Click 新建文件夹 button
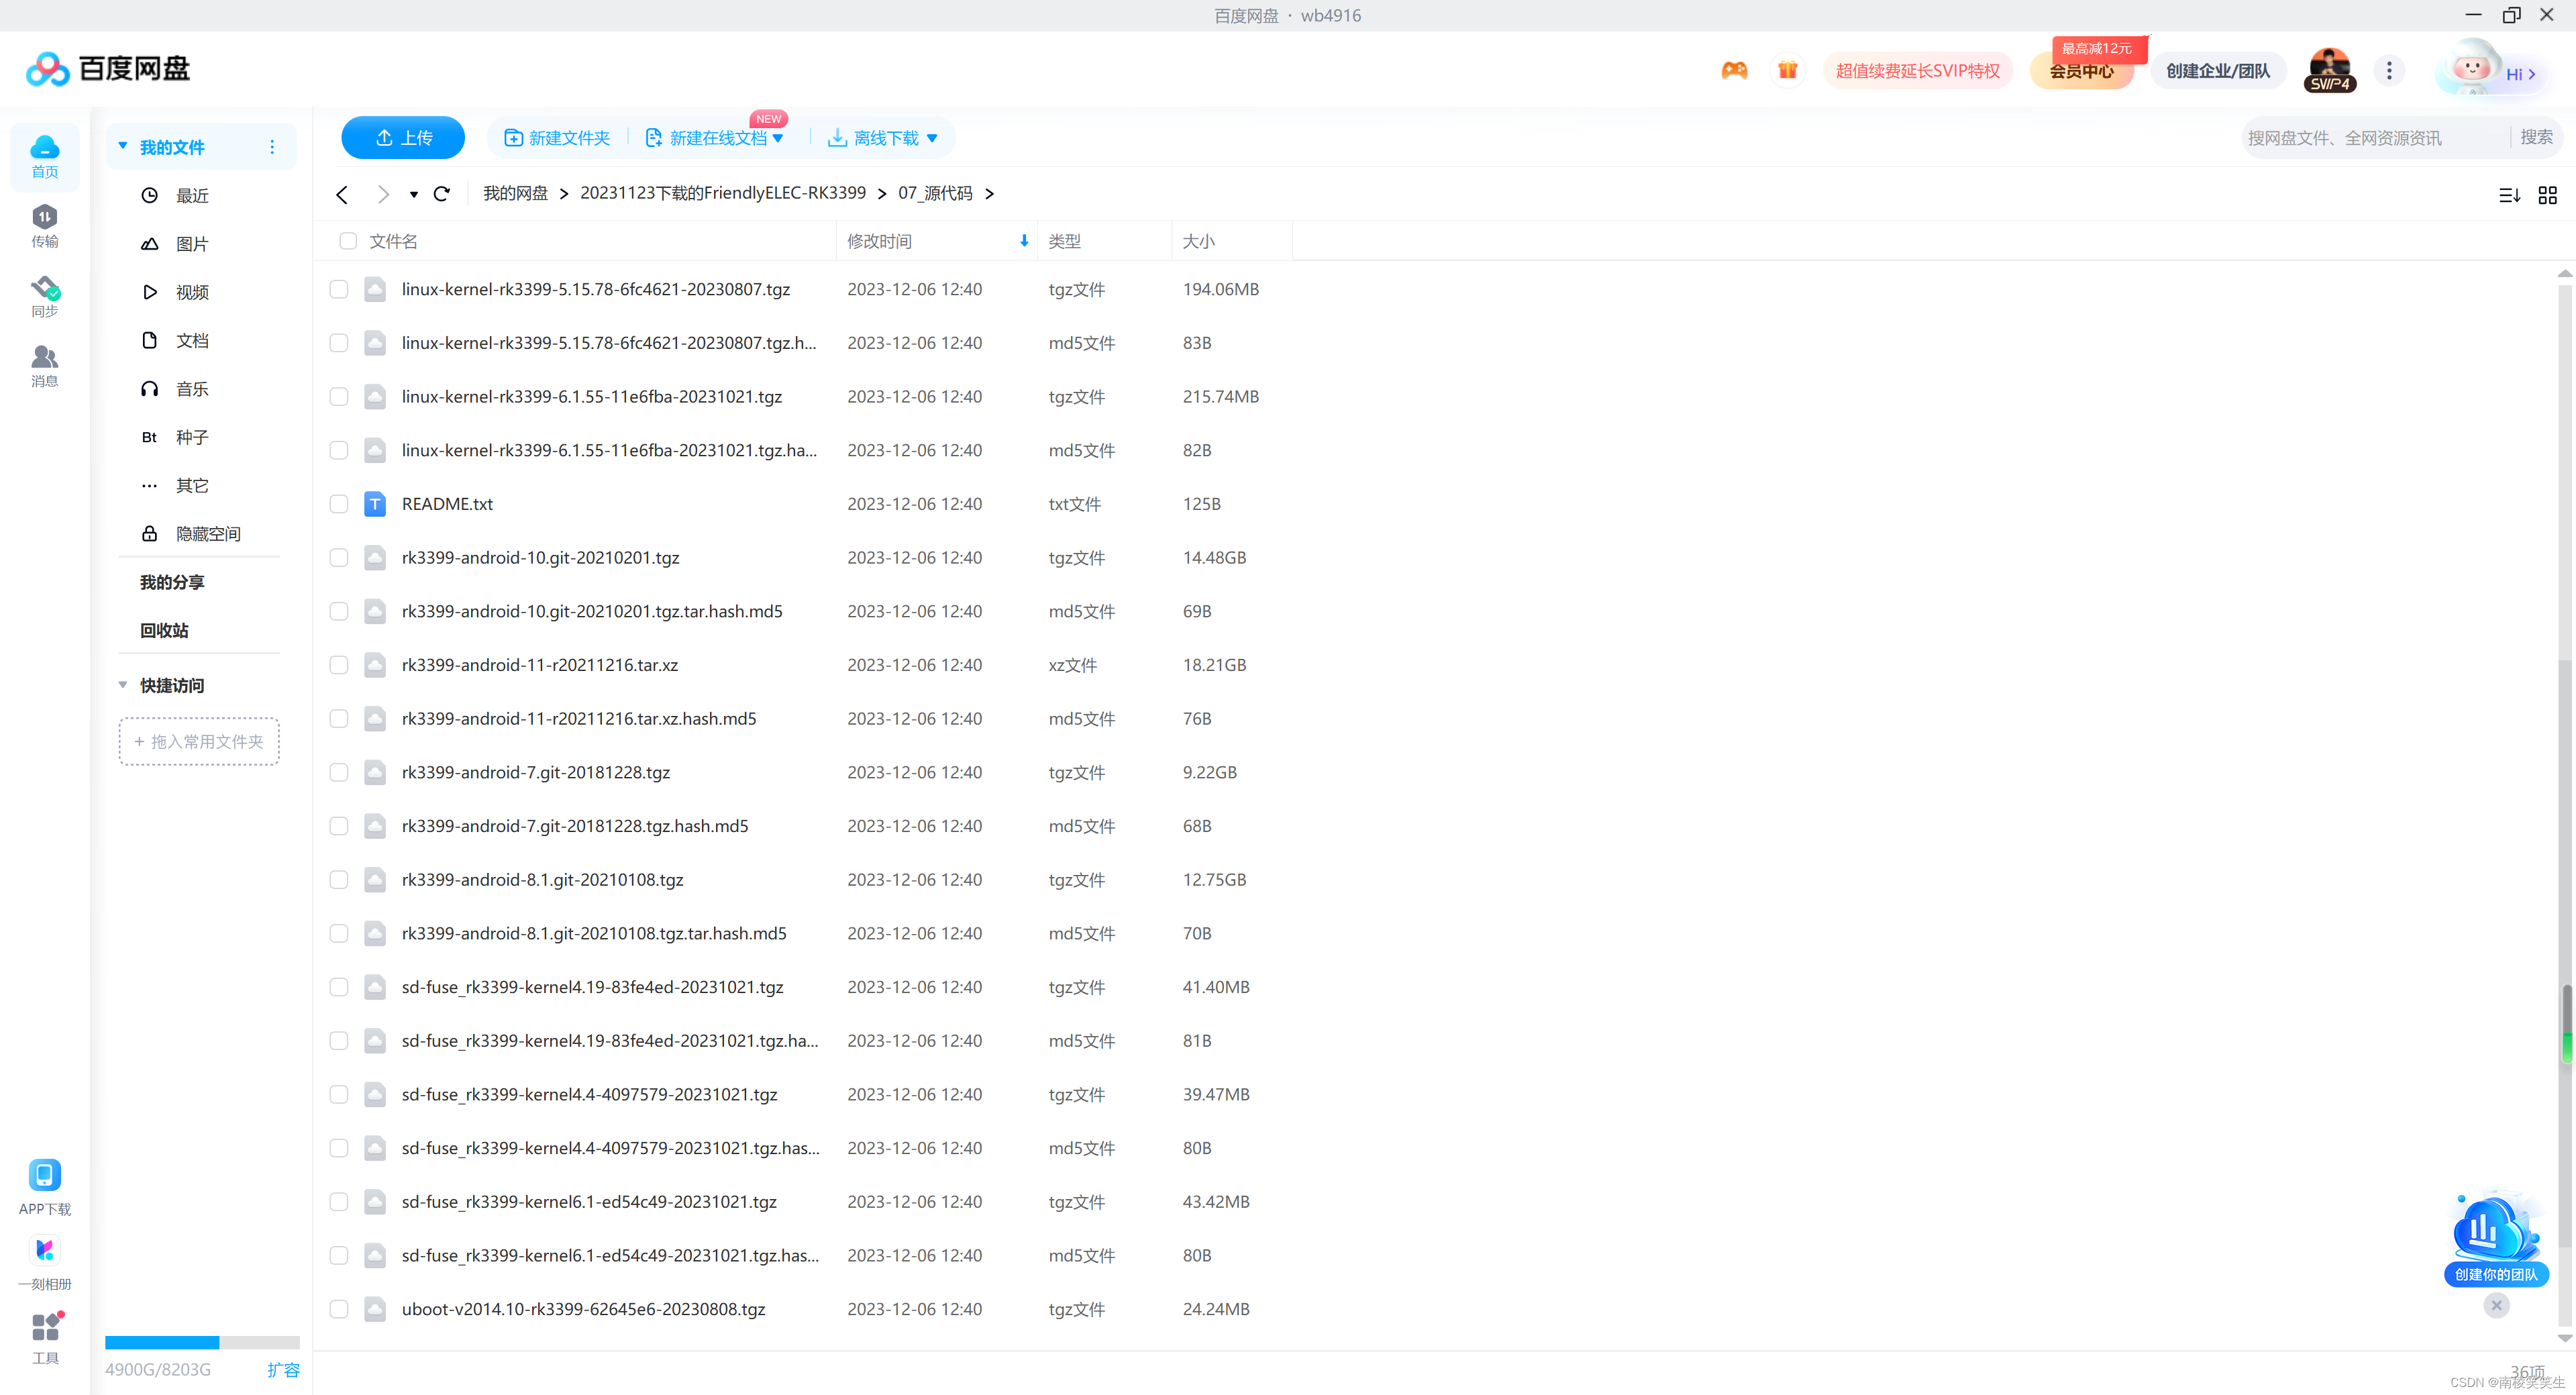 (x=557, y=138)
